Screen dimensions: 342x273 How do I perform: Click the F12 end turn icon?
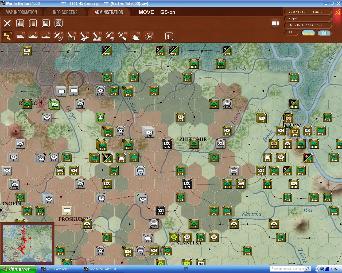point(148,36)
